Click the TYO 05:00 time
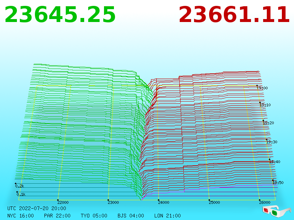The width and height of the screenshot is (294, 220). [x=94, y=216]
